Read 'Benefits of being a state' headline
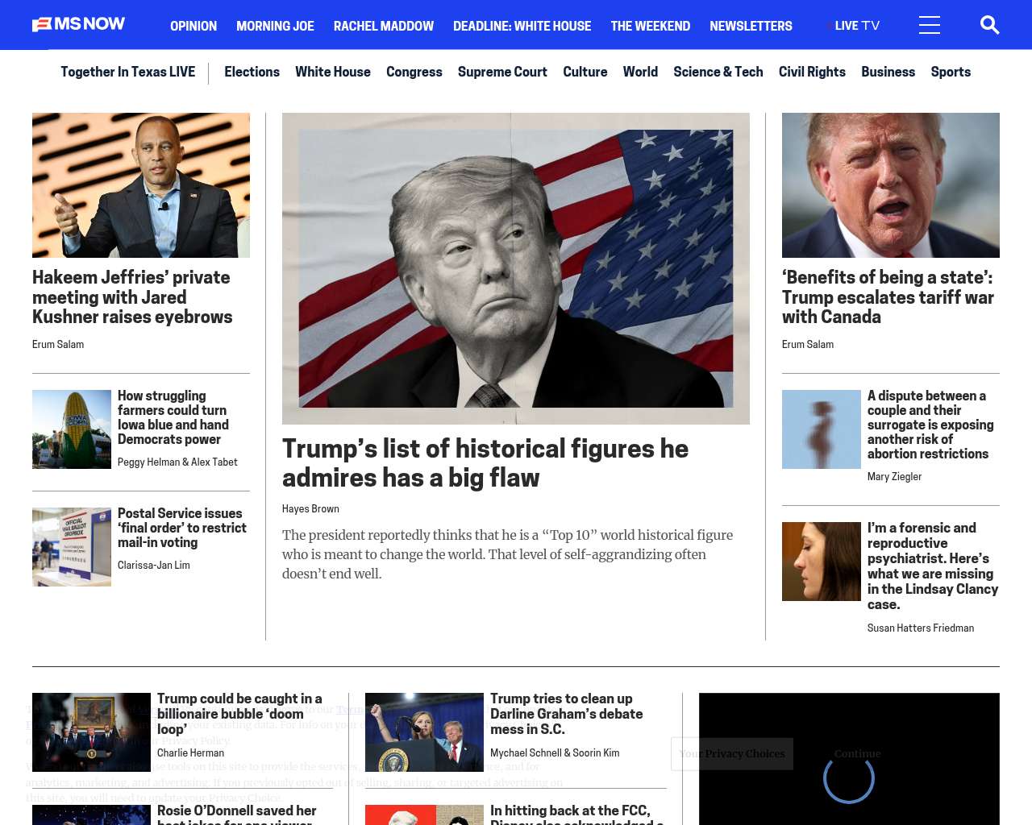This screenshot has width=1032, height=825. click(888, 297)
